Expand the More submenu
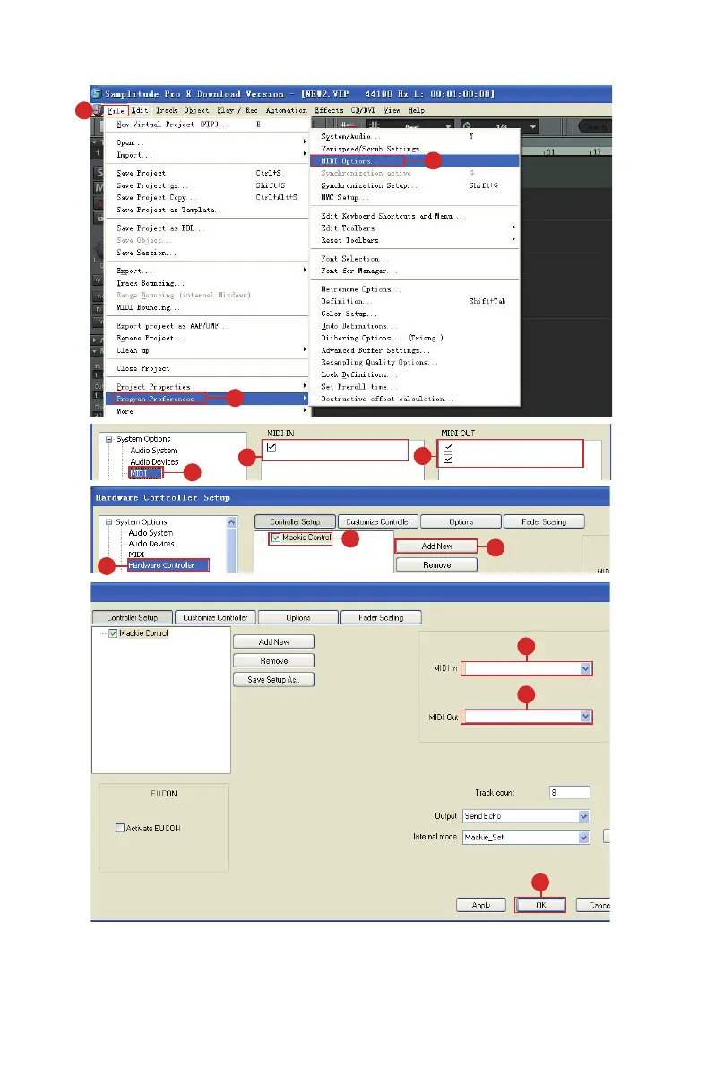Screen dimensions: 724x1067 pyautogui.click(x=207, y=412)
